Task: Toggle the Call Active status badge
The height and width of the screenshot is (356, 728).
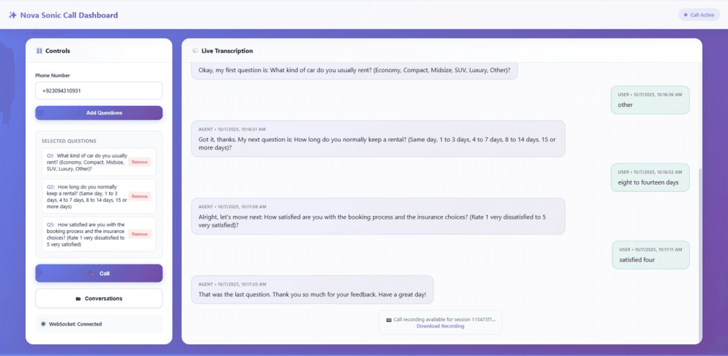Action: pyautogui.click(x=699, y=14)
